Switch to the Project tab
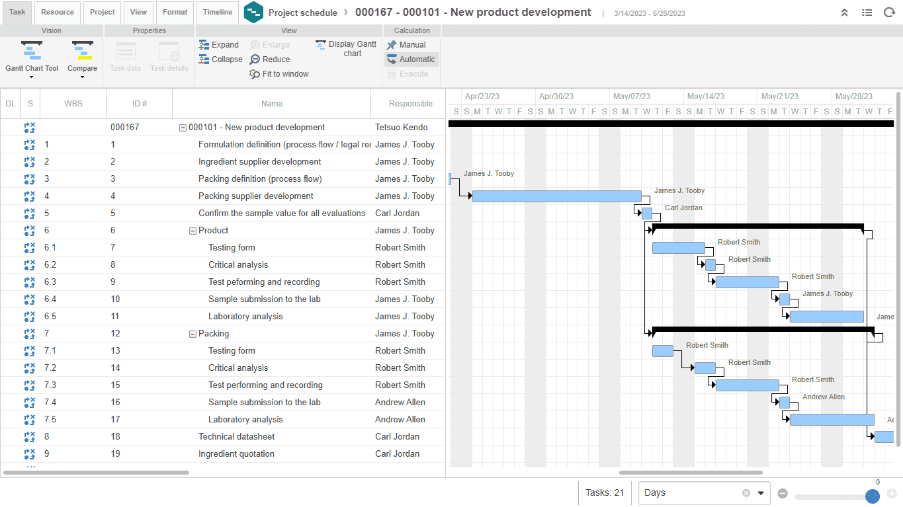Screen dimensions: 903x507 tap(103, 12)
